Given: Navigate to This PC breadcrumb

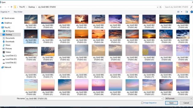Looking at the screenshot, I should pos(22,7).
